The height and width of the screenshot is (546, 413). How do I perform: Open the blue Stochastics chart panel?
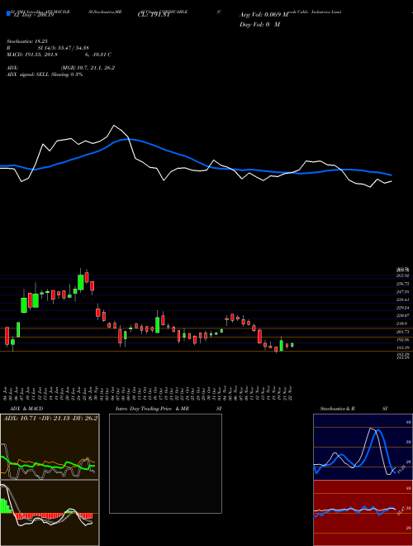point(363,447)
